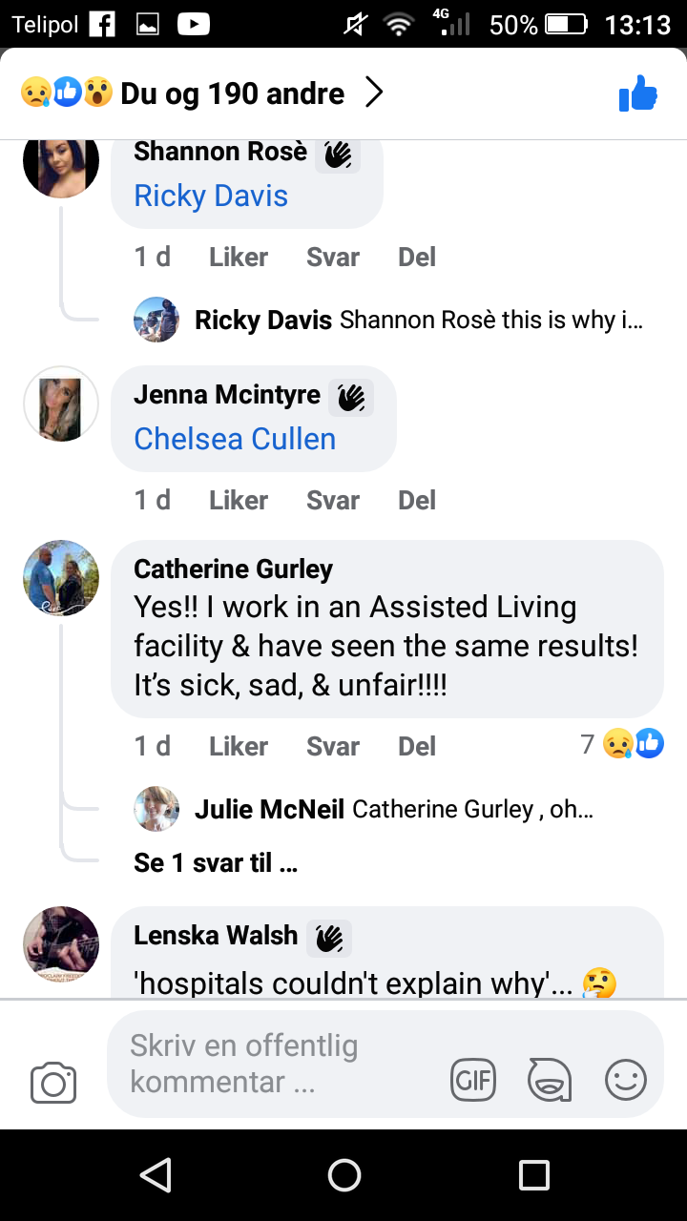
Task: Open the tagged Chelsea Cullen profile link
Action: tap(235, 439)
